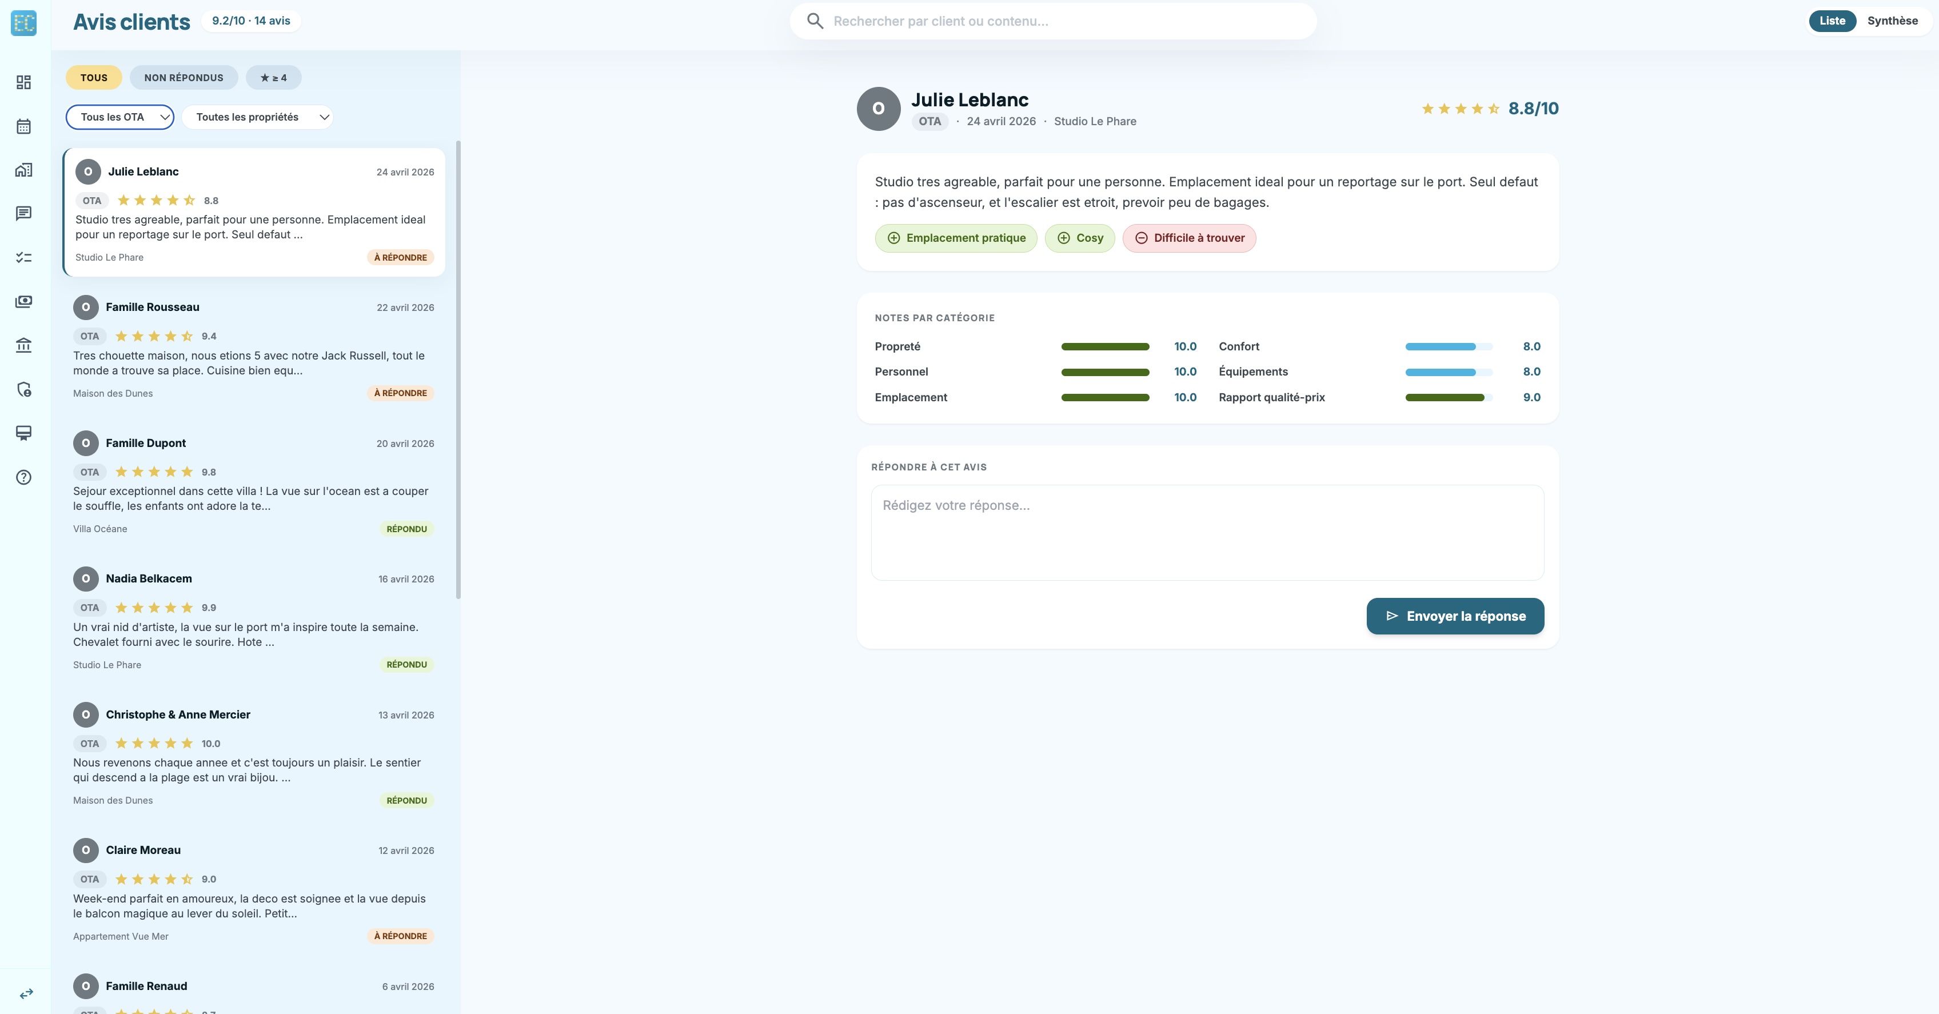Switch to Synthèse view

[1892, 21]
